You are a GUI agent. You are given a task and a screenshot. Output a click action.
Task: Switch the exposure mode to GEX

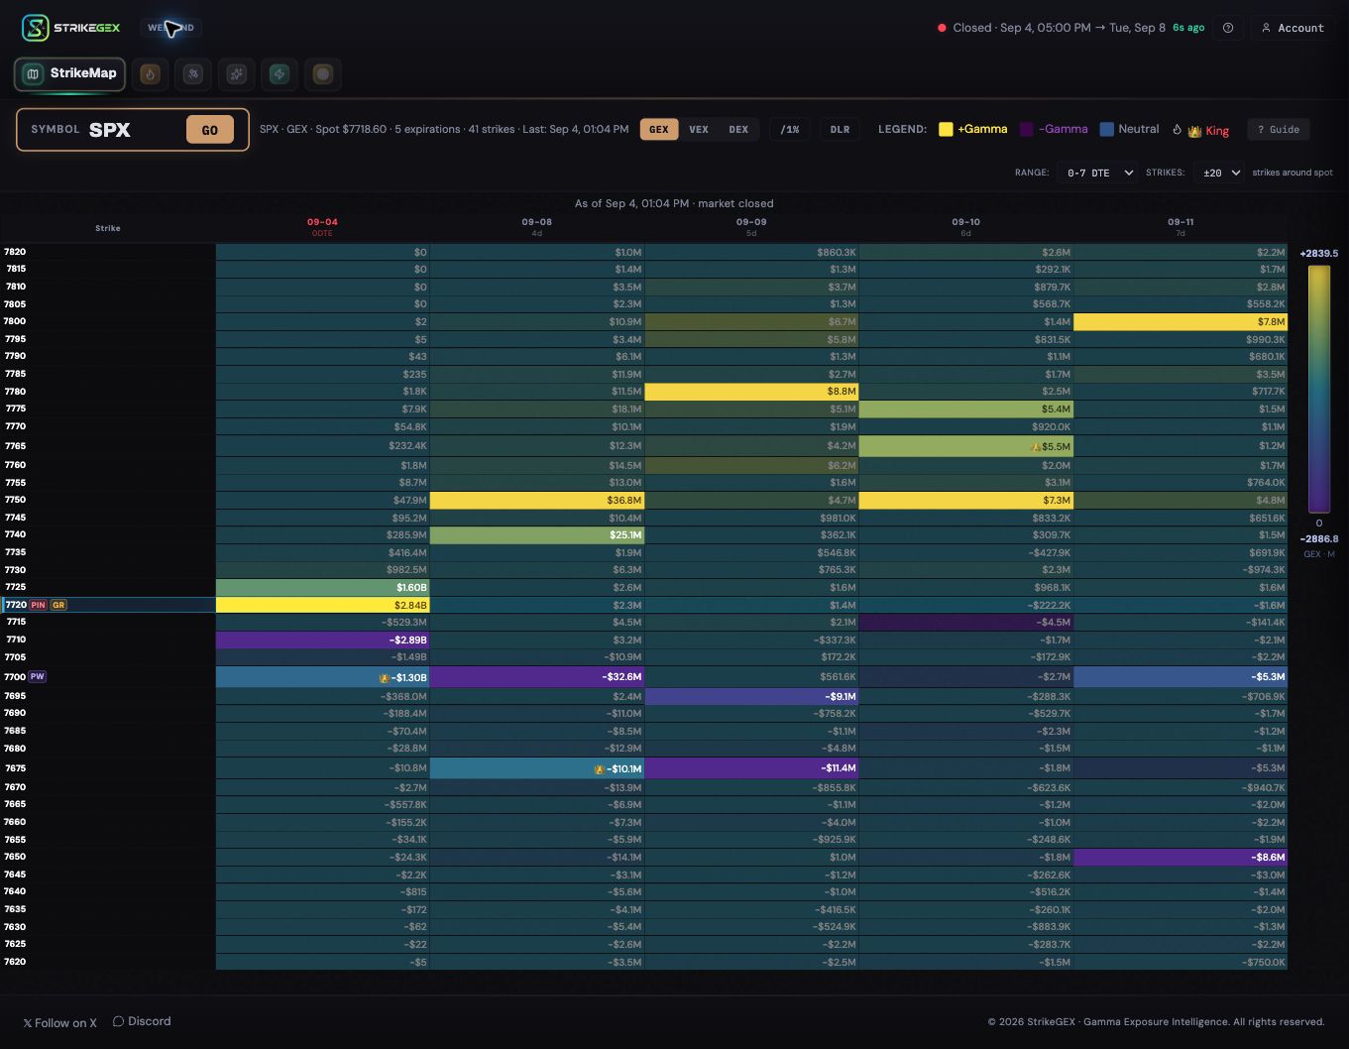(659, 130)
